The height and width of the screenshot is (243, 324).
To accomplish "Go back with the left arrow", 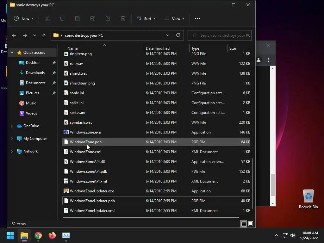I will [x=14, y=35].
